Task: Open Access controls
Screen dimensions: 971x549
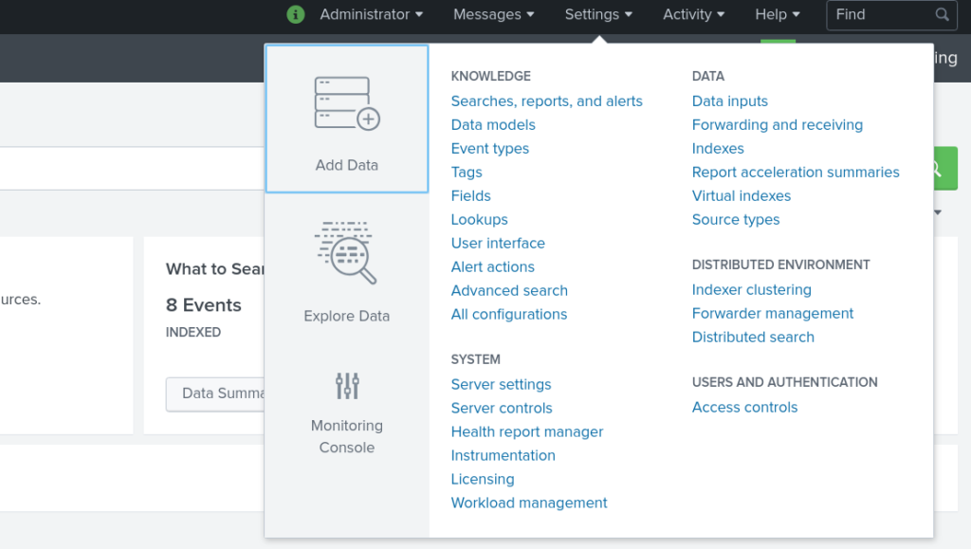Action: (744, 408)
